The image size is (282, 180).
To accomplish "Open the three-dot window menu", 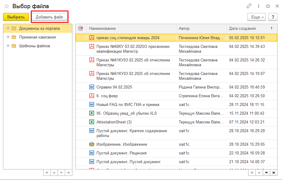I will [x=258, y=6].
